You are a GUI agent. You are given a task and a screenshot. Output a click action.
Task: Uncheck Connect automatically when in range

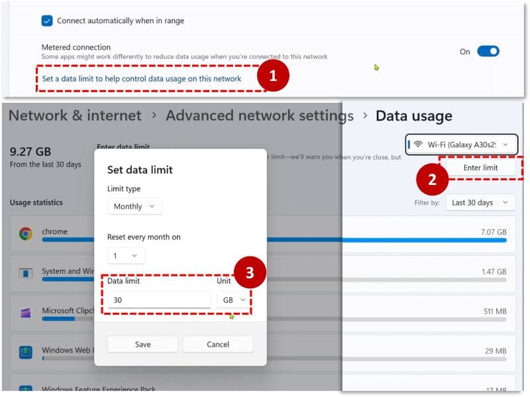click(x=47, y=21)
